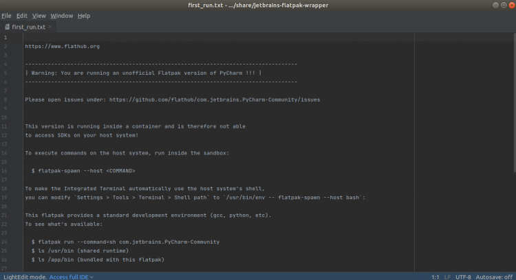Open the GitHub issues URL on line 8

(215, 100)
